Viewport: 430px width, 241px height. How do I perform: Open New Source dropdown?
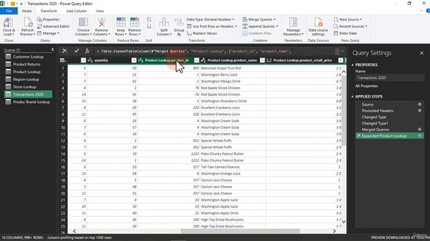tap(348, 19)
